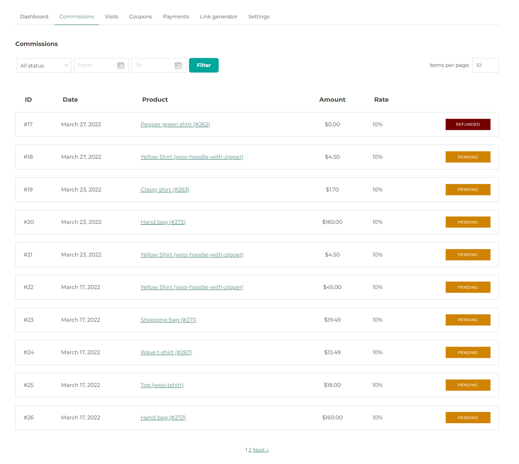Go to page 2 of commissions
Image resolution: width=519 pixels, height=464 pixels.
pos(250,450)
